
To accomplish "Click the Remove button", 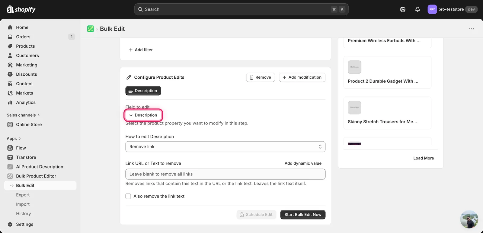I will pos(261,77).
